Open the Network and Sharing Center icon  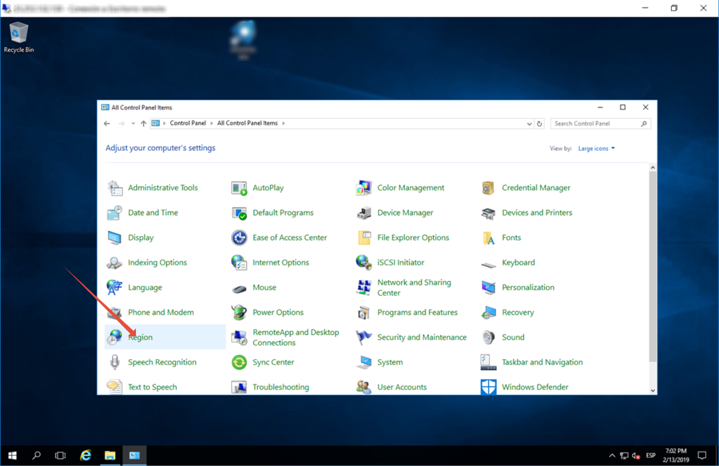[364, 287]
